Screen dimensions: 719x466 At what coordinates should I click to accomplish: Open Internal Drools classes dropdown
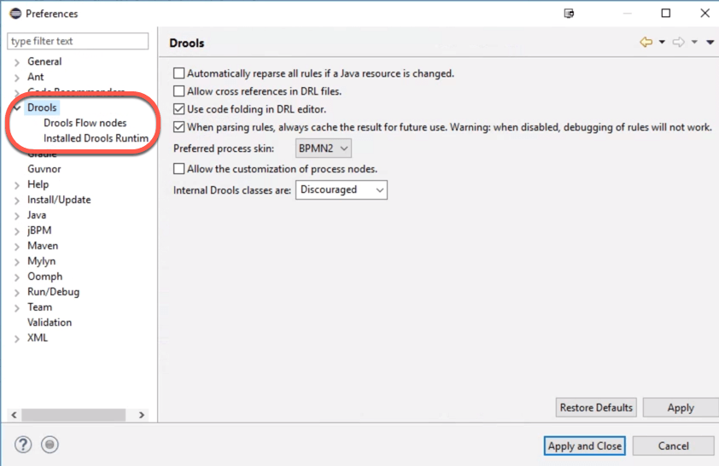tap(341, 189)
